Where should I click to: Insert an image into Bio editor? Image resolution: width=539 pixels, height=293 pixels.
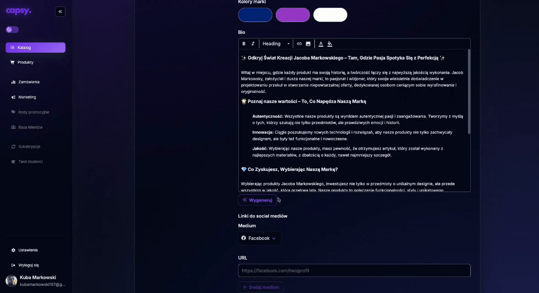click(x=308, y=44)
